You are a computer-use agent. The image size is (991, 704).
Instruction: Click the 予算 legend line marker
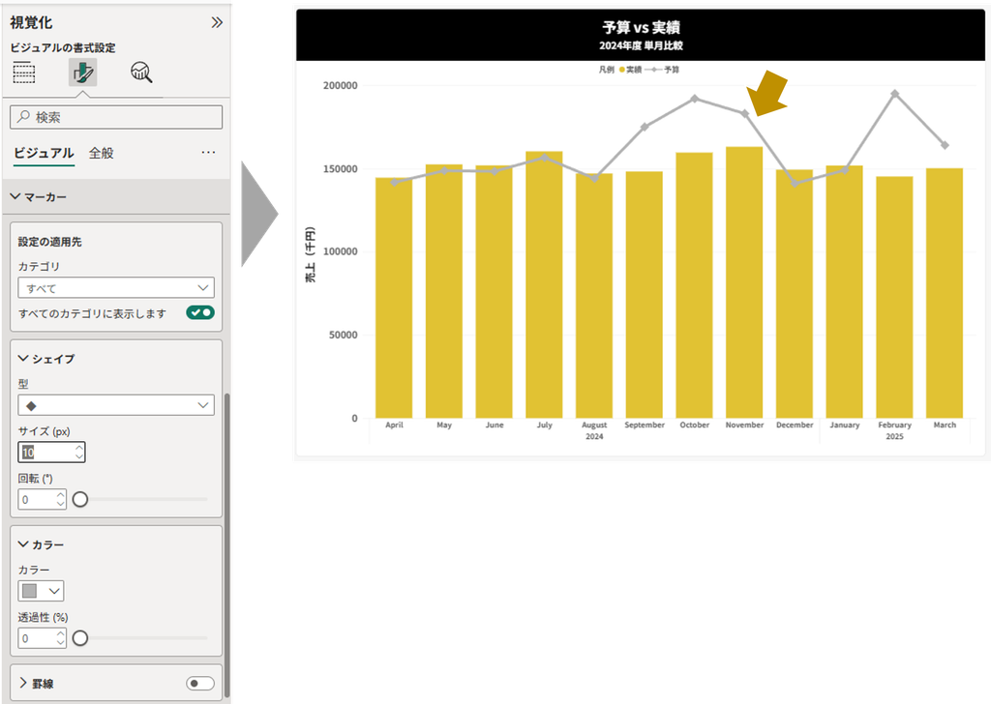click(653, 70)
